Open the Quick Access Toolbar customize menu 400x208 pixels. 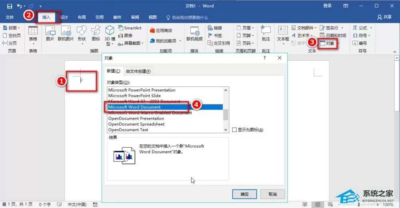40,6
